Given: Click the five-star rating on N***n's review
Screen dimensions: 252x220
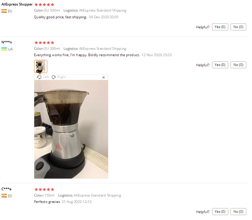Looking at the screenshot, I should (44, 43).
